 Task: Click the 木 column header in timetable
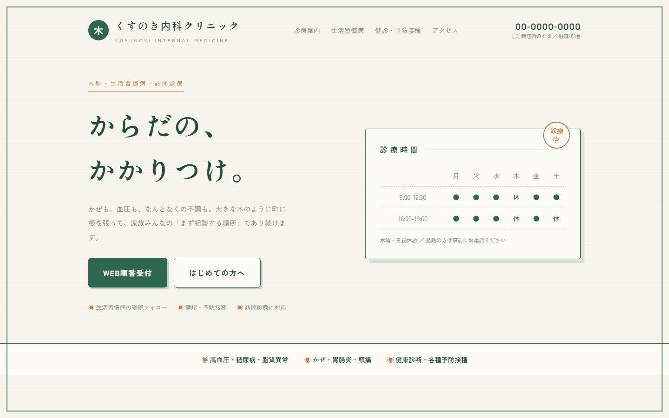pyautogui.click(x=516, y=176)
